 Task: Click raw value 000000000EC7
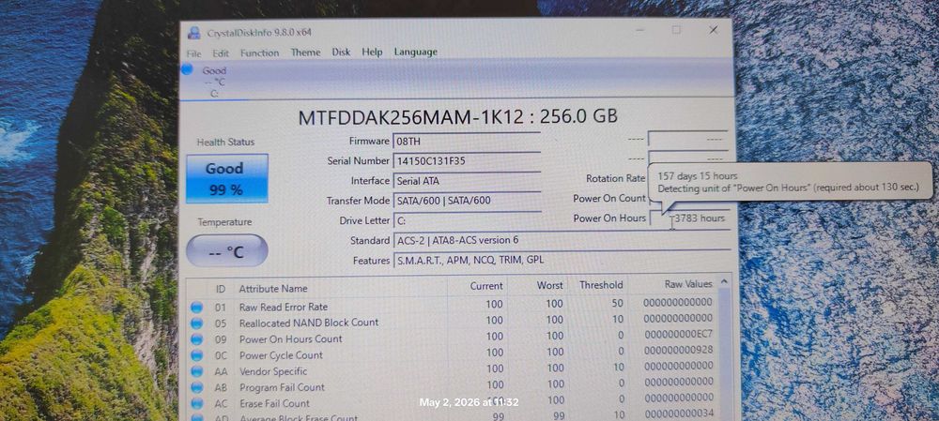click(x=678, y=334)
